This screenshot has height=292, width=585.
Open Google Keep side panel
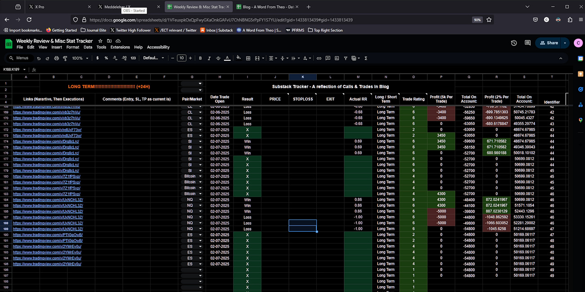click(580, 74)
